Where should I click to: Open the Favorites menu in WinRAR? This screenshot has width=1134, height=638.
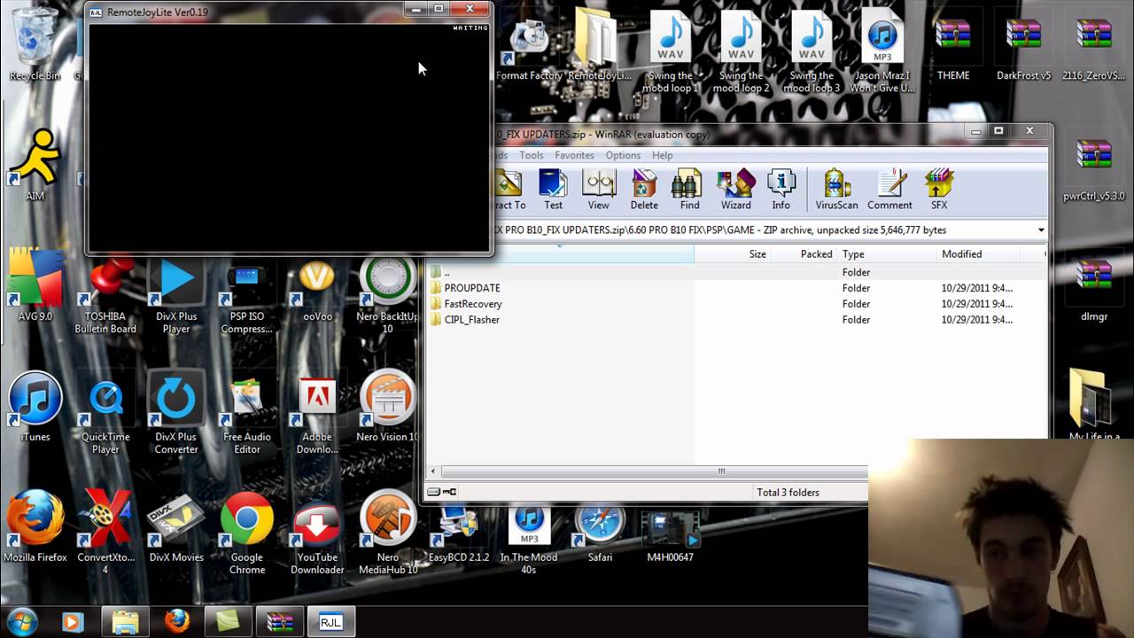(574, 155)
